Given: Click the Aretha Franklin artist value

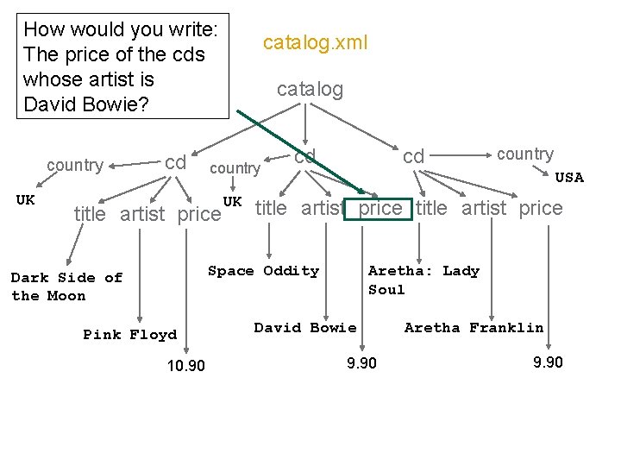Looking at the screenshot, I should pos(474,328).
